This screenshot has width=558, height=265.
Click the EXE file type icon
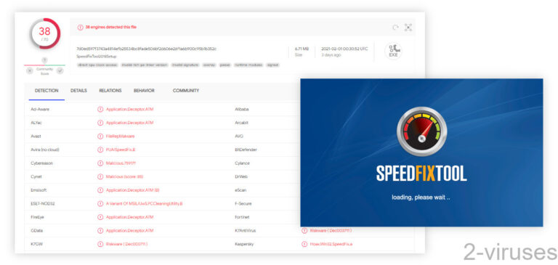393,52
